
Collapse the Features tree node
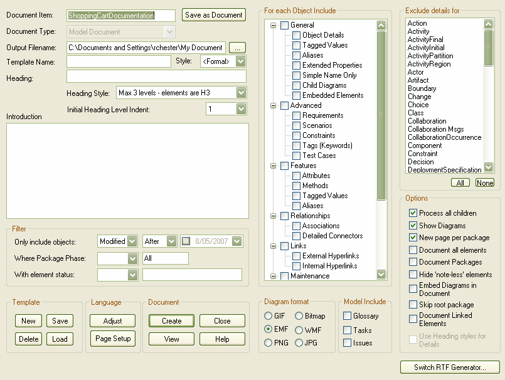[274, 166]
